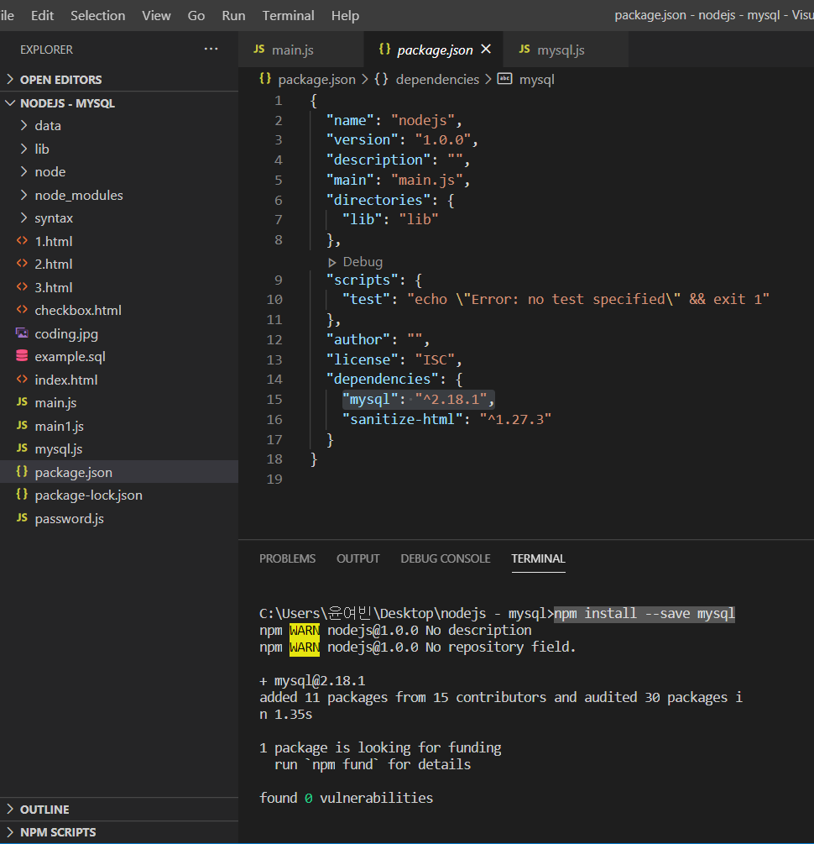The height and width of the screenshot is (844, 814).
Task: Click "sanitize-html" key on line 16
Action: point(403,419)
